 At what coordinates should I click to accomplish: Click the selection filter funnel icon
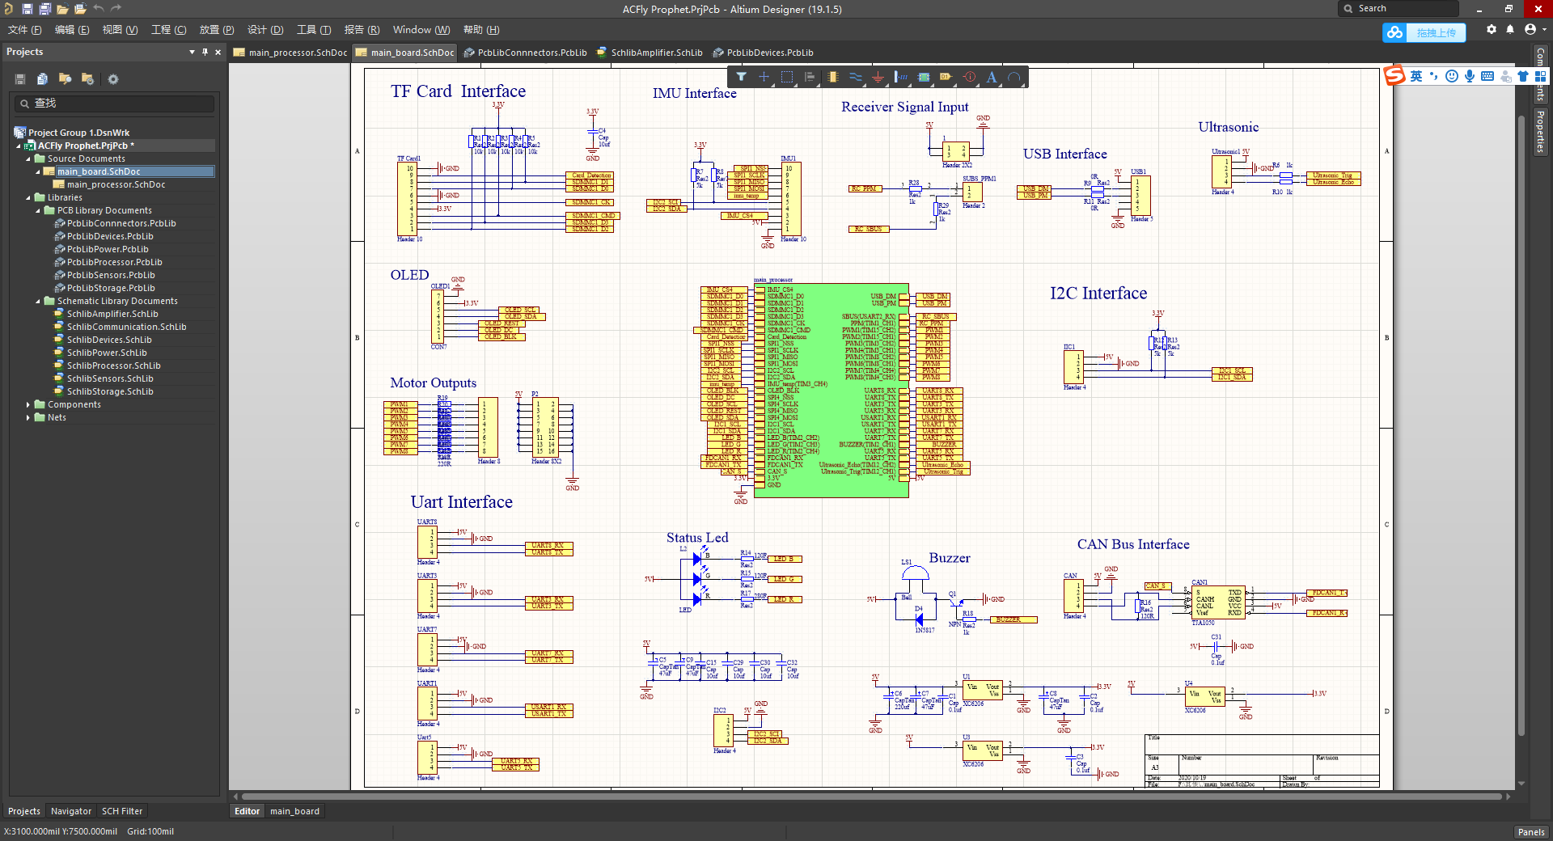pos(741,77)
